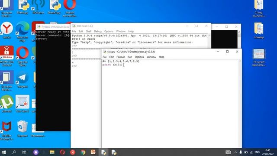This screenshot has width=277, height=156.
Task: Open Options menu in ssss.py editor
Action: 139,57
